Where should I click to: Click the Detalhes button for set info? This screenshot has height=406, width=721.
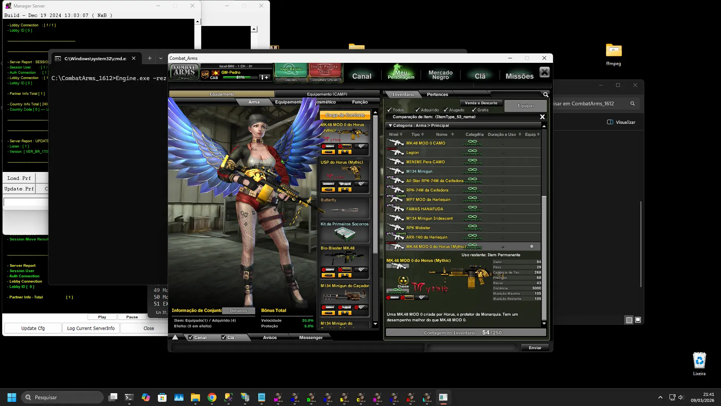239,311
